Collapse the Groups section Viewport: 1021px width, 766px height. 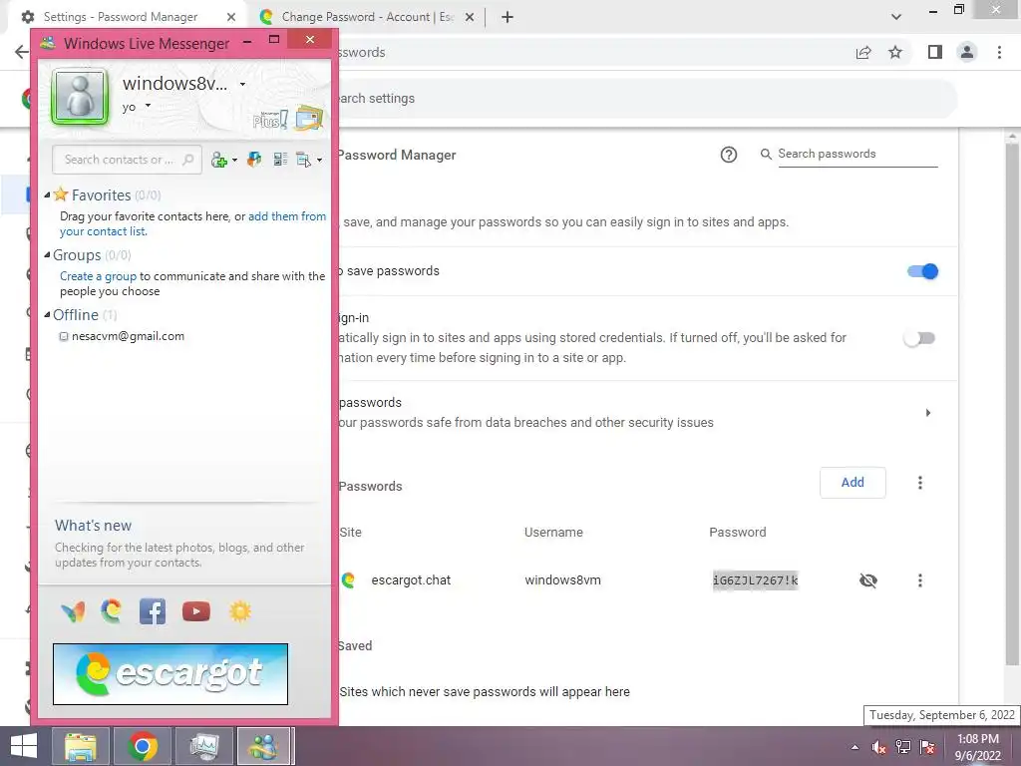[x=47, y=254]
